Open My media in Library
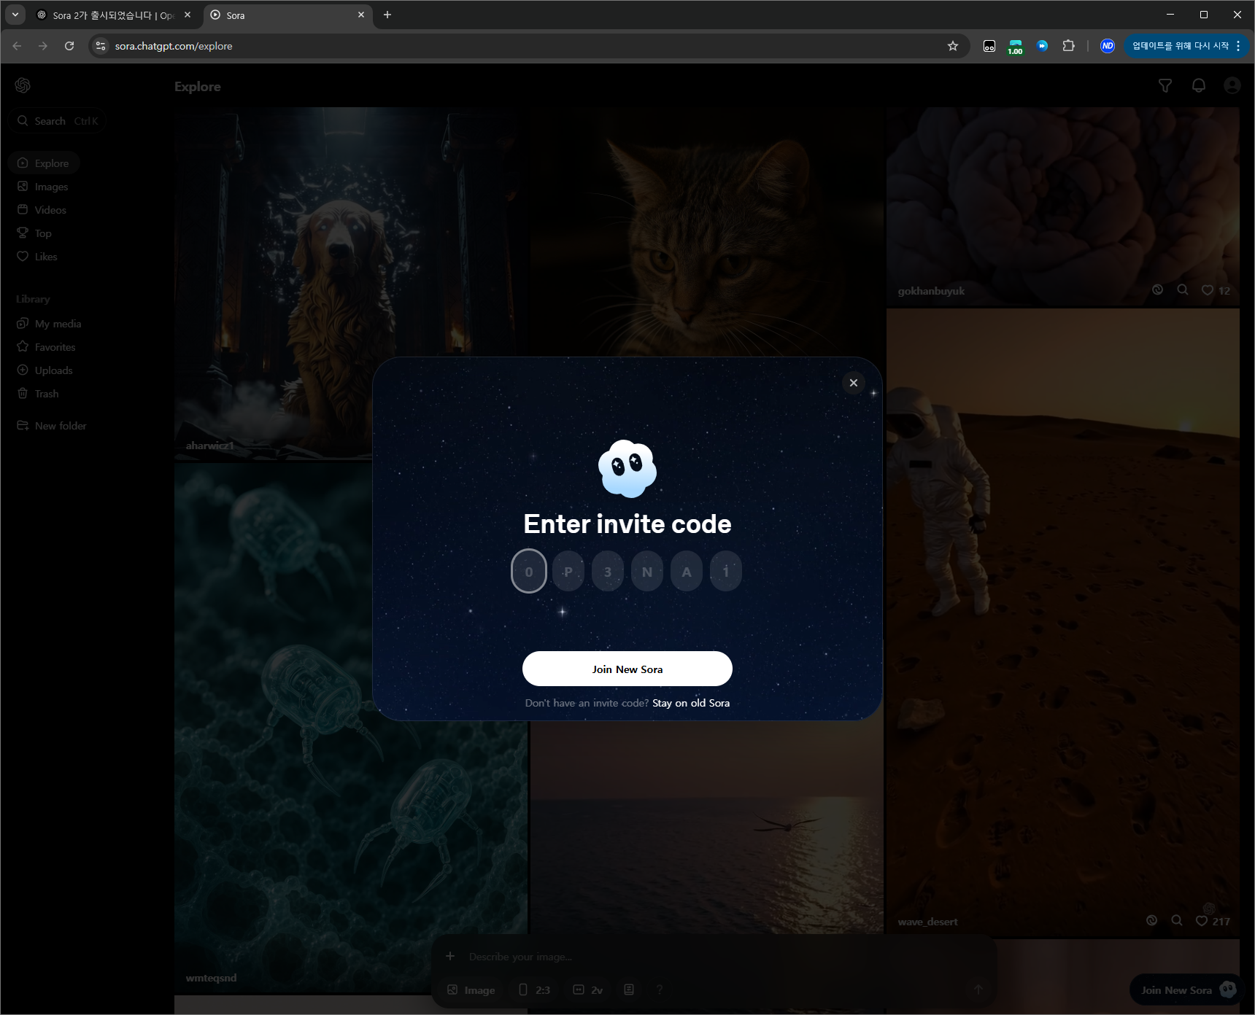Screen dimensions: 1255x1015 [49, 324]
